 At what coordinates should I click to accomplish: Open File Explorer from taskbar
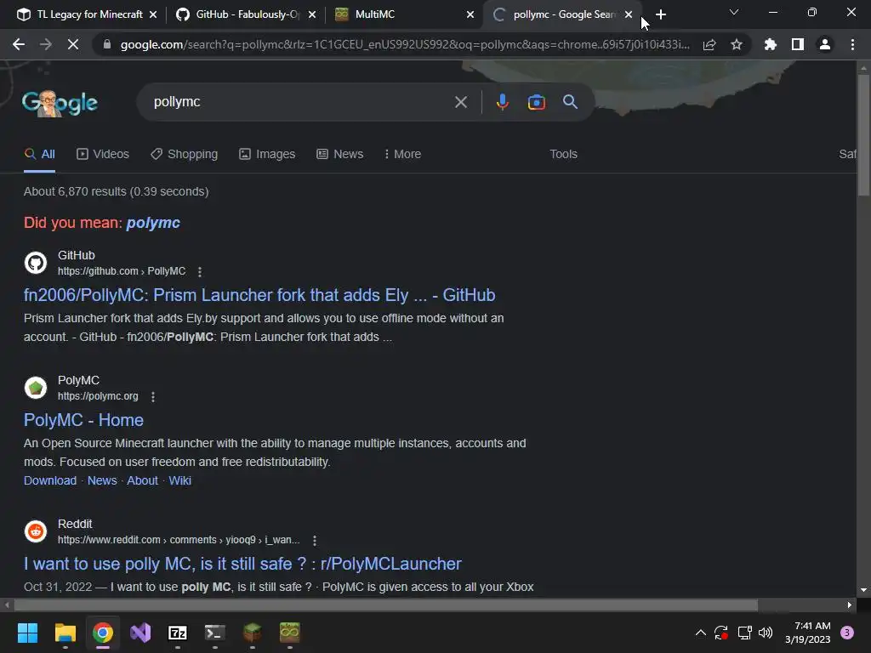(x=65, y=633)
